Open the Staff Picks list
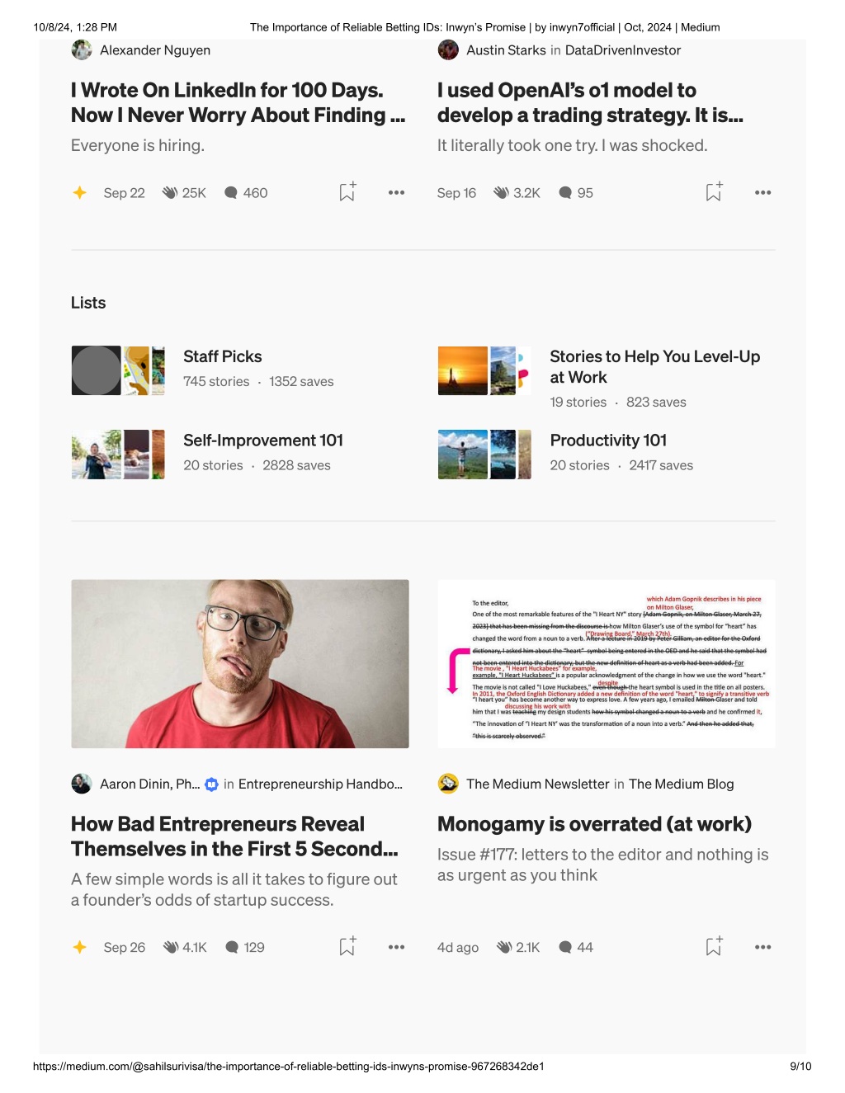The height and width of the screenshot is (1093, 845). tap(223, 356)
